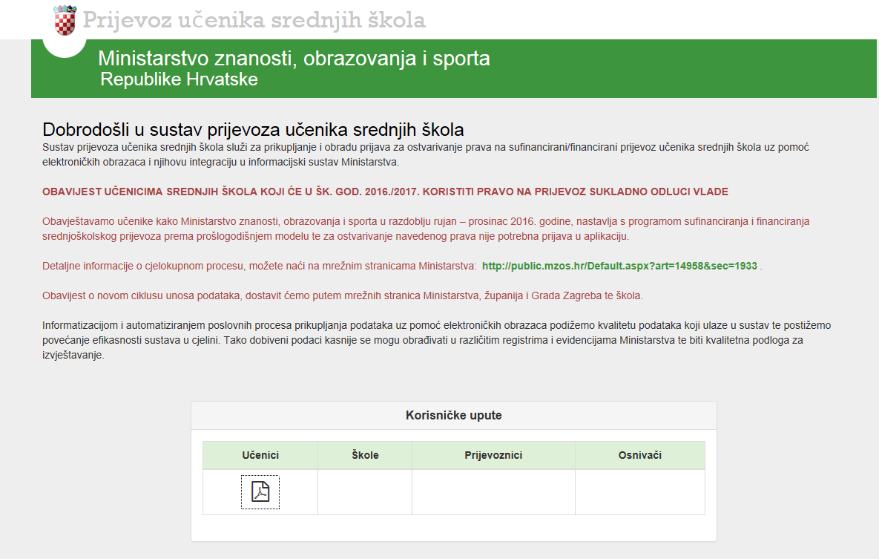Click the Croatian coat of arms logo
This screenshot has height=559, width=879.
tap(65, 20)
